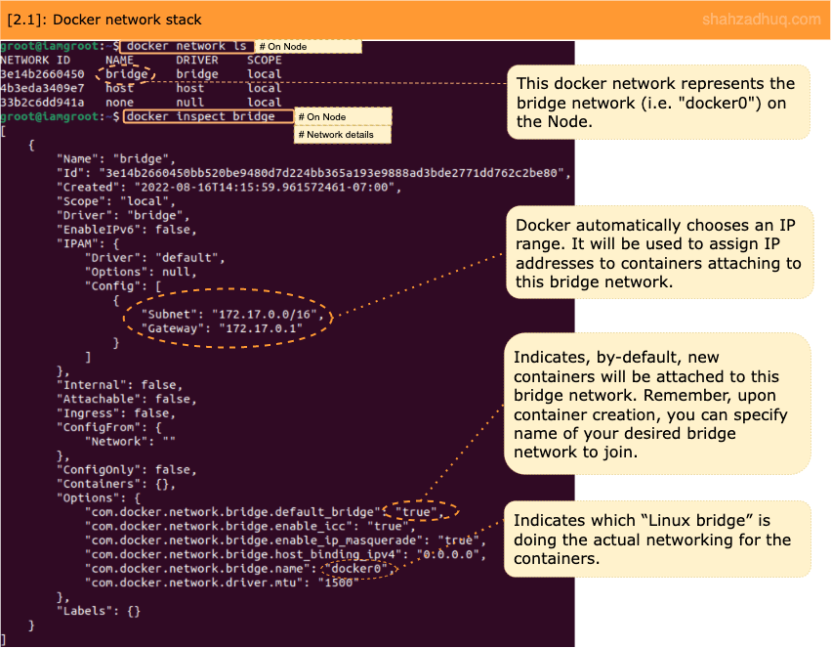
Task: Click the "Gateway": "172.17.0.1" line
Action: click(222, 328)
